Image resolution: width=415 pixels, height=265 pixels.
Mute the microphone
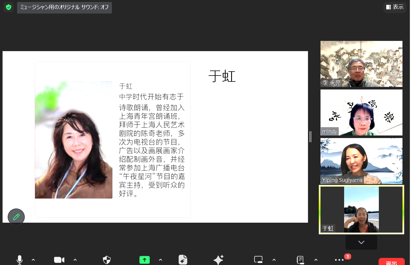pos(20,260)
